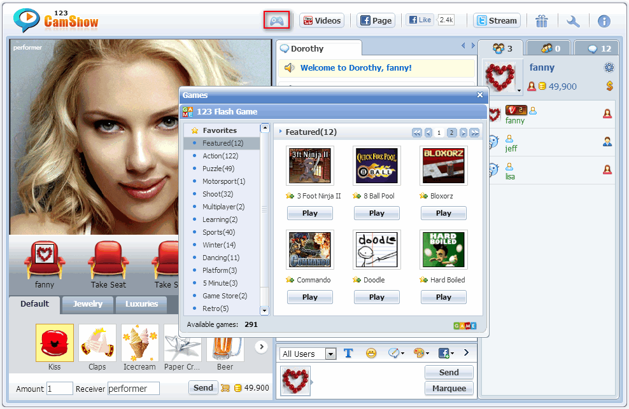Click the gear icon next to fanny

click(609, 67)
